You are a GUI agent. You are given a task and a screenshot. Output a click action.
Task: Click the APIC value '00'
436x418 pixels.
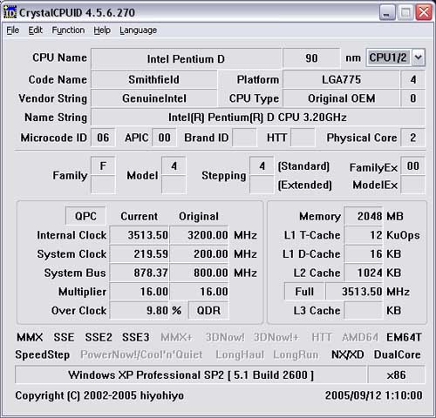coord(164,138)
